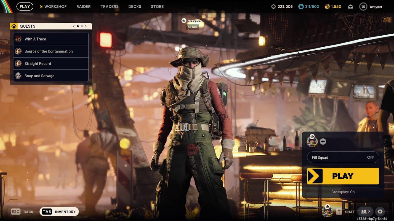Open the Aveyder profile name

pos(376,6)
